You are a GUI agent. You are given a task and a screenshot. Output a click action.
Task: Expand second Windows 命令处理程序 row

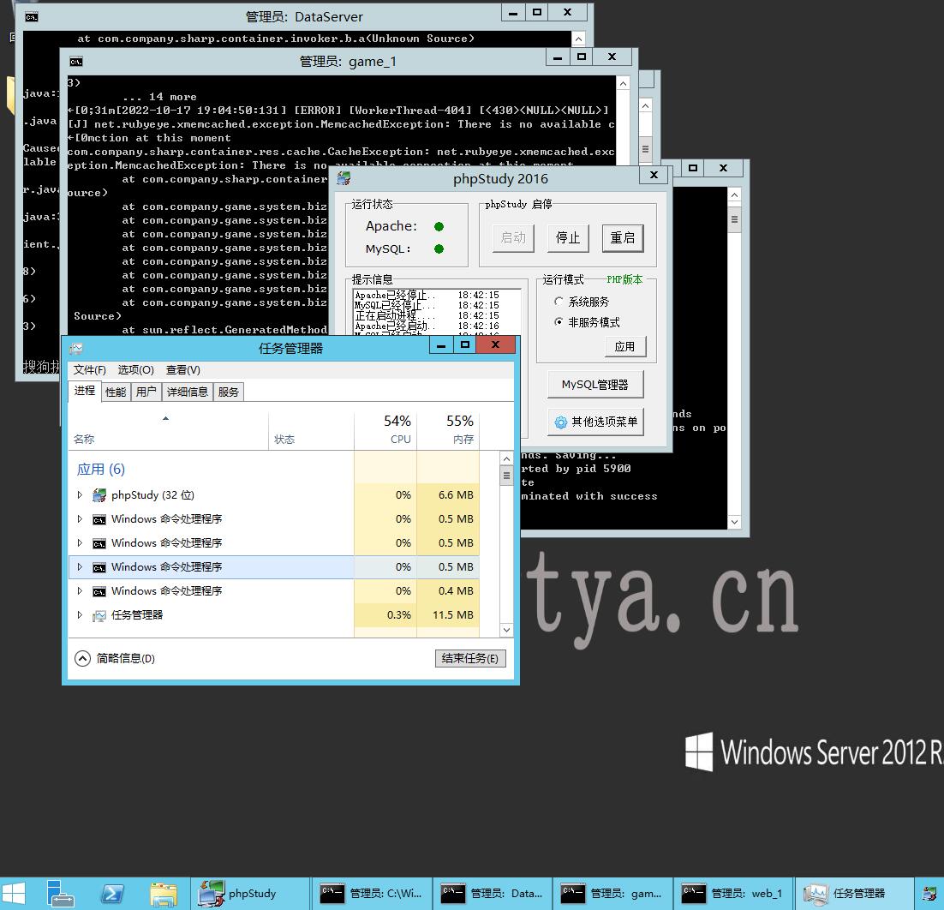click(x=80, y=543)
